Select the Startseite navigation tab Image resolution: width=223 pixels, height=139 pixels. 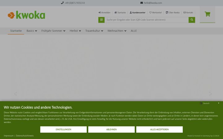click(x=16, y=31)
